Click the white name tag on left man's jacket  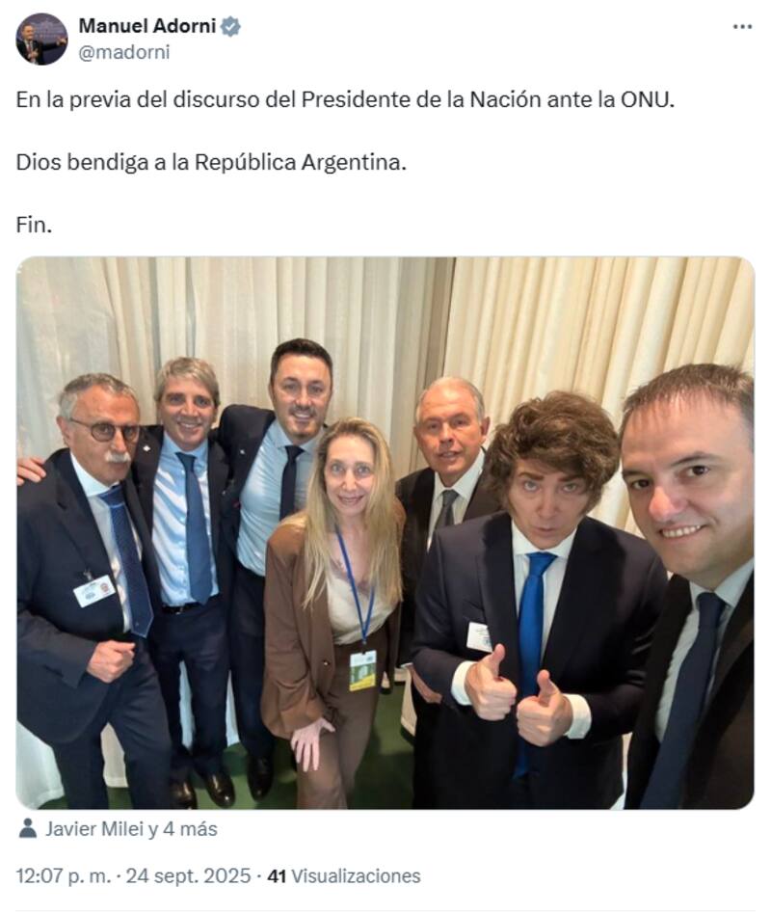[x=93, y=590]
